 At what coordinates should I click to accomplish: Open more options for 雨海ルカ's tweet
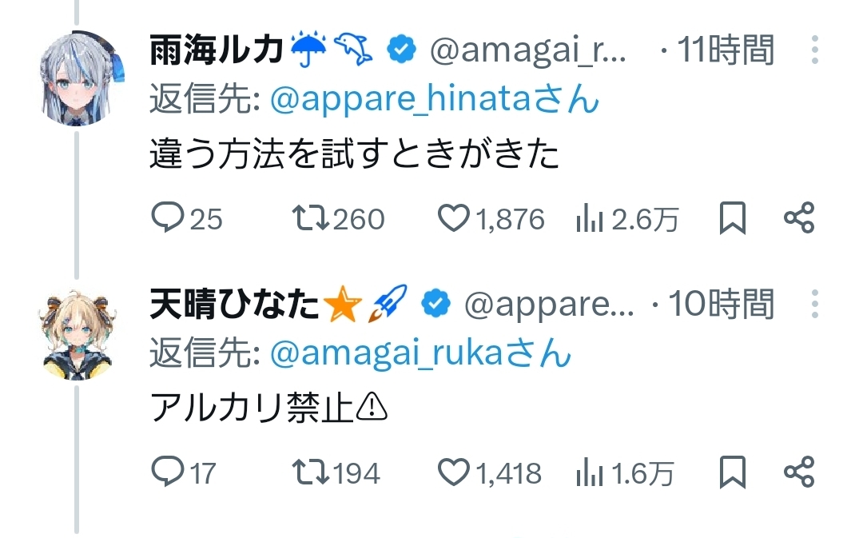point(814,50)
